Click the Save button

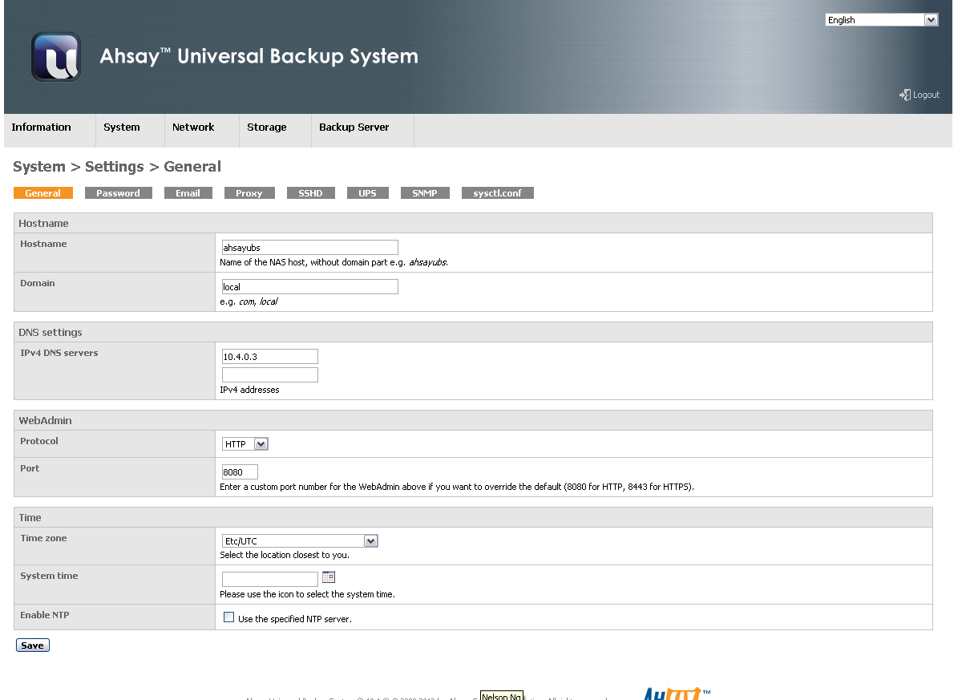[33, 645]
